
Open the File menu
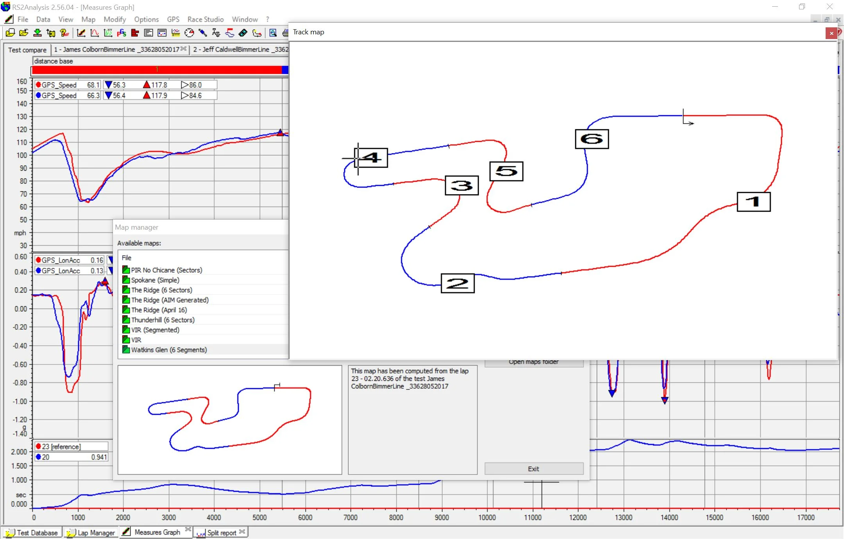click(x=23, y=19)
